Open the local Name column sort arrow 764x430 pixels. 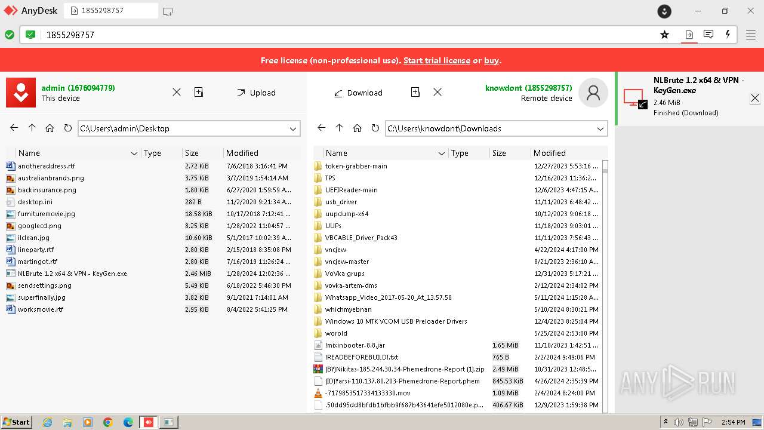[x=134, y=153]
